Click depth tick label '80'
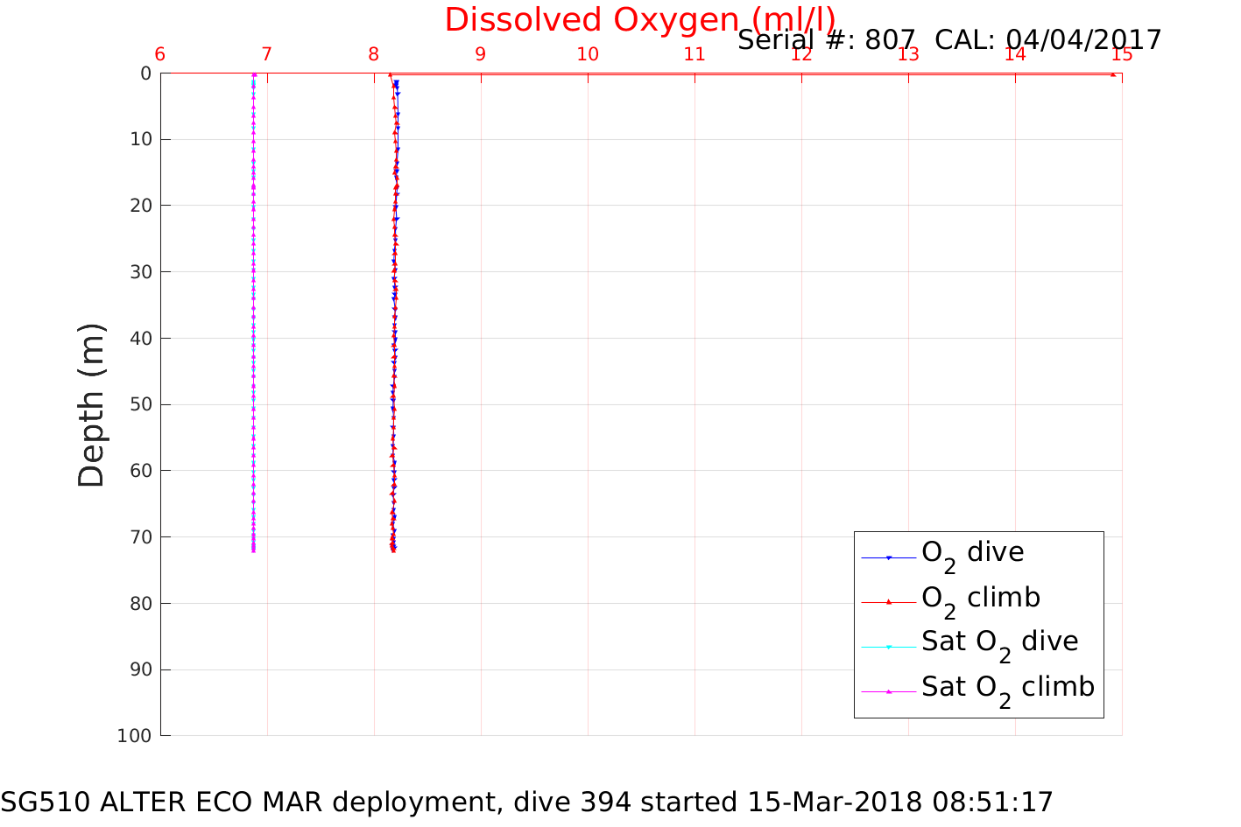The height and width of the screenshot is (827, 1241). tap(140, 604)
